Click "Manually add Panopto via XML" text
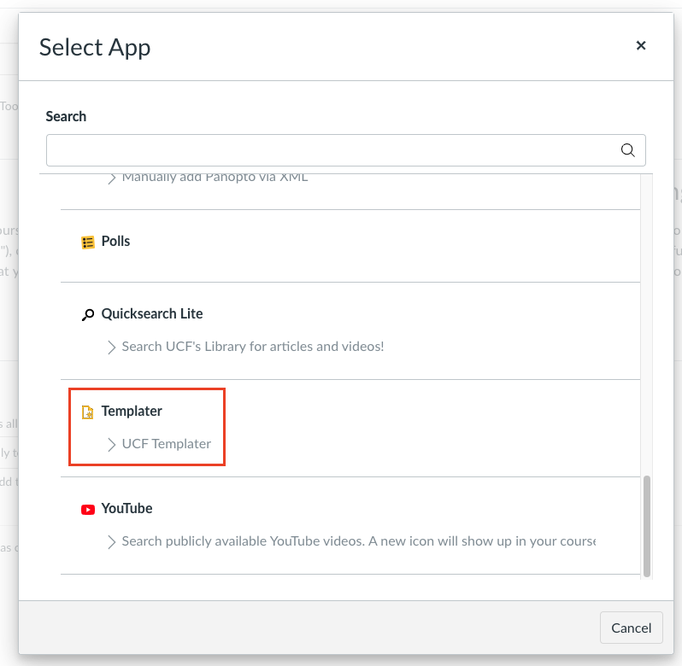The height and width of the screenshot is (666, 682). click(215, 178)
